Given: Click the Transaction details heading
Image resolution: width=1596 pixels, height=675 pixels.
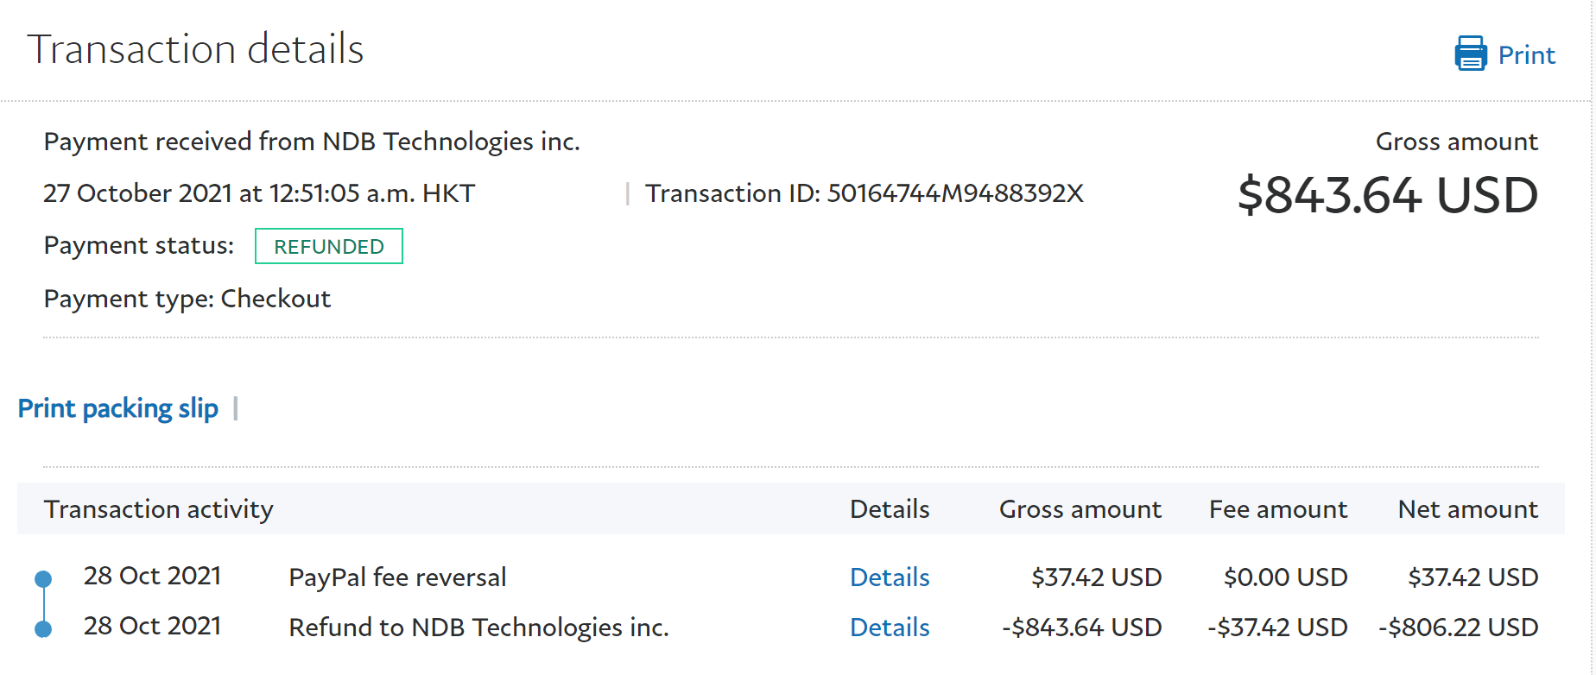Looking at the screenshot, I should tap(196, 49).
